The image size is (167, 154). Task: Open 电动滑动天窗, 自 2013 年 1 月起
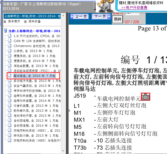(37, 116)
